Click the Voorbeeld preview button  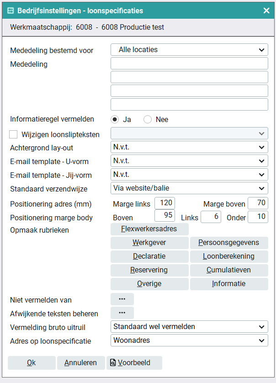pyautogui.click(x=134, y=363)
